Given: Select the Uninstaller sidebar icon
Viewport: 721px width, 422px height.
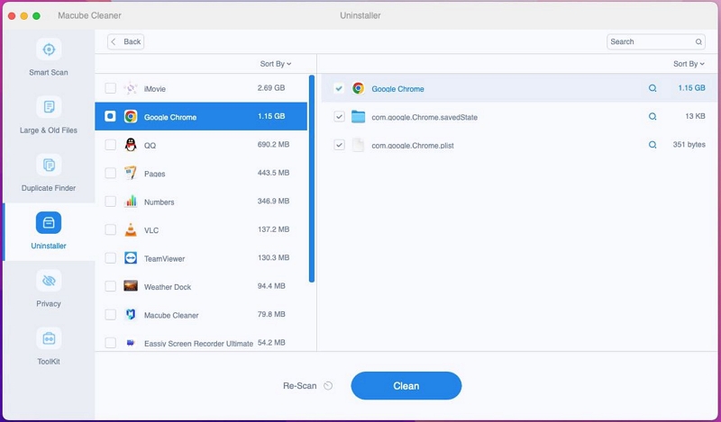Looking at the screenshot, I should click(49, 223).
